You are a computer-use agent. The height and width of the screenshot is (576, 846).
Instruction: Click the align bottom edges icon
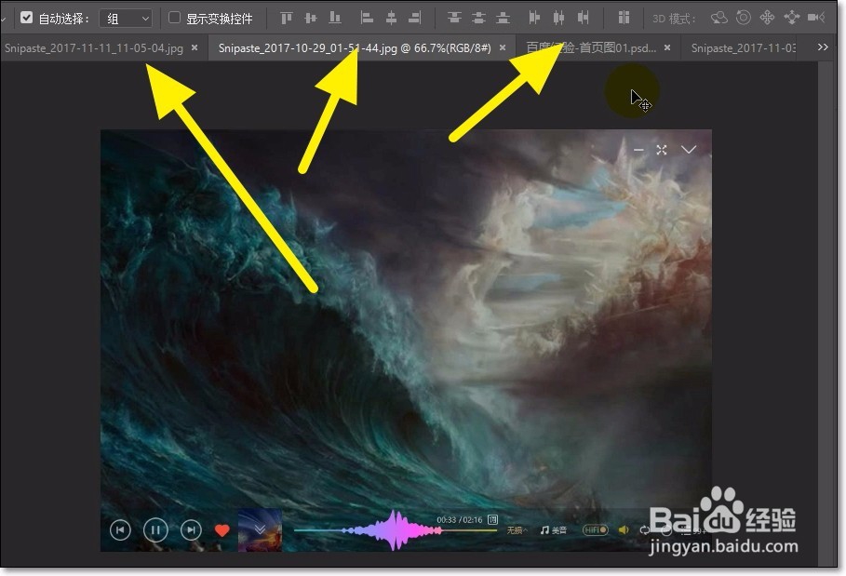coord(335,19)
